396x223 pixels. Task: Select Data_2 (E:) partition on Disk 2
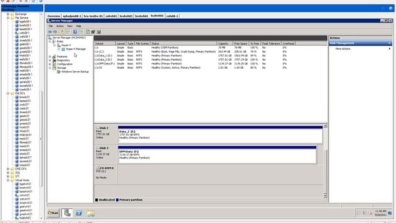[220, 135]
